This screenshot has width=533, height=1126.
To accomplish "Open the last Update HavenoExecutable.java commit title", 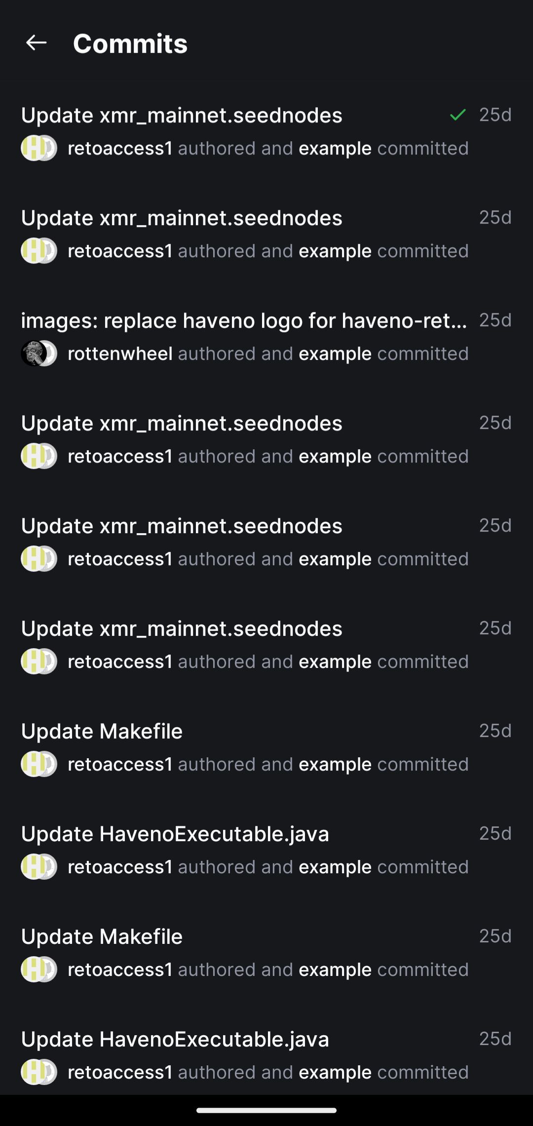I will 175,1039.
